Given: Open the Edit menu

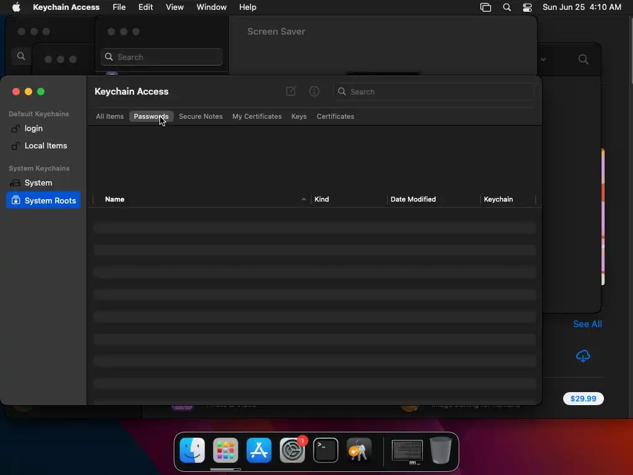Looking at the screenshot, I should coord(145,7).
